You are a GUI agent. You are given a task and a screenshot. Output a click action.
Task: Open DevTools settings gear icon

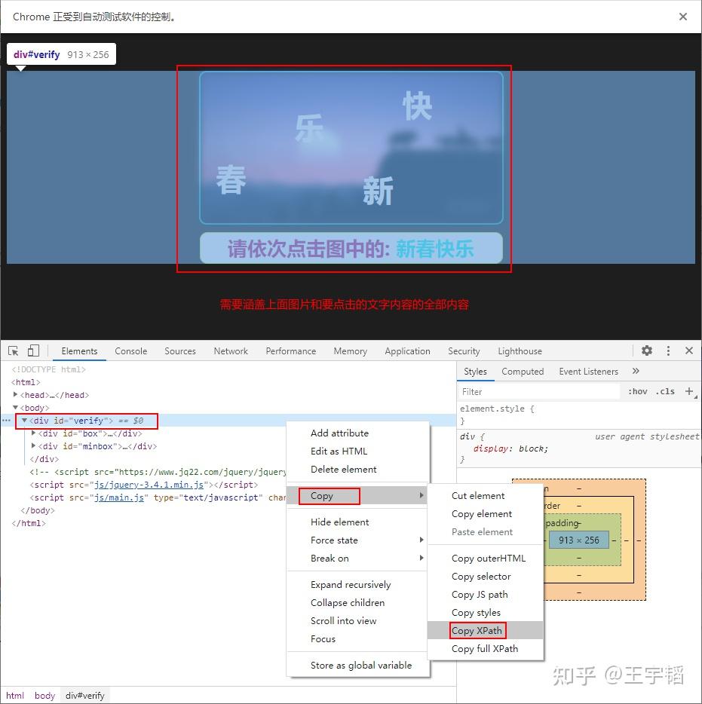pos(646,350)
